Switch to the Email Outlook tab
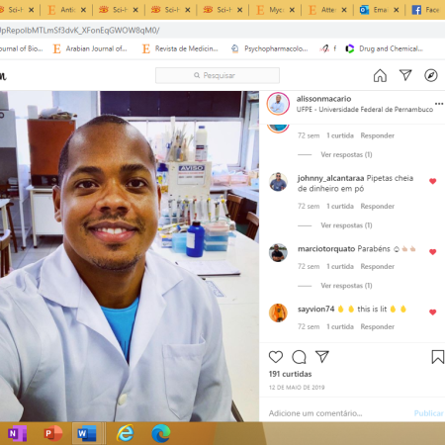The height and width of the screenshot is (445, 445). [x=379, y=10]
